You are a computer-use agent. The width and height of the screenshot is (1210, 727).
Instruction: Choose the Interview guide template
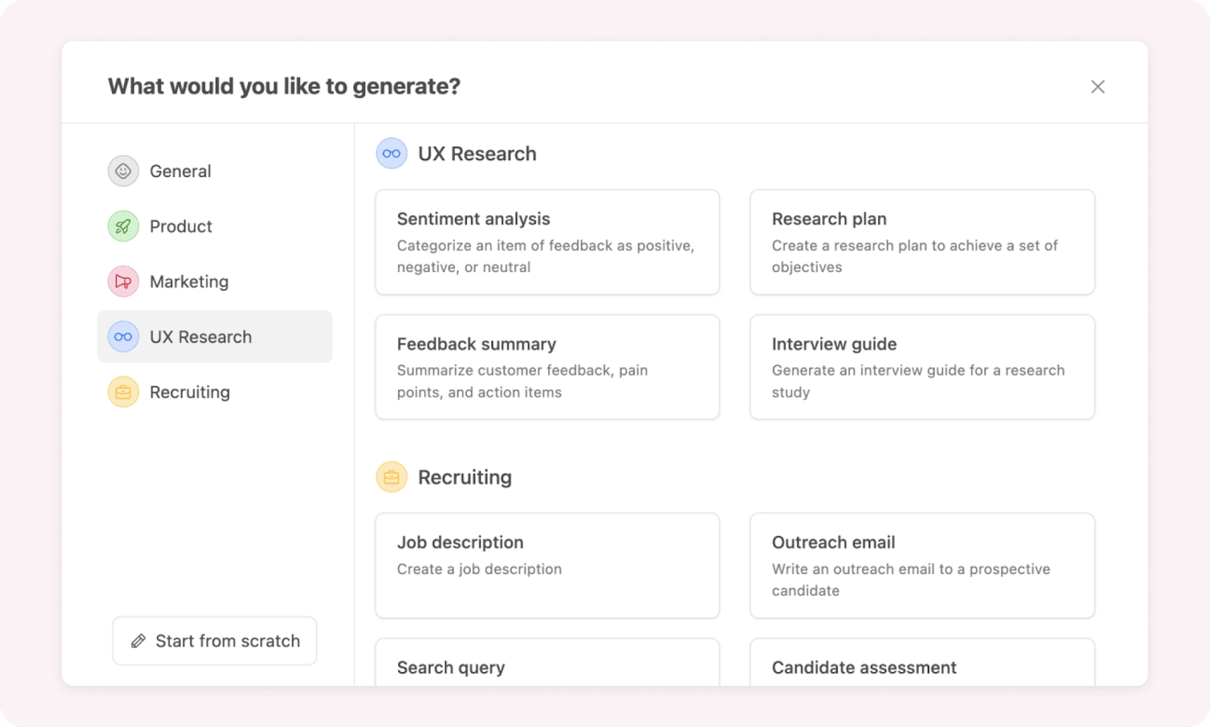coord(921,367)
